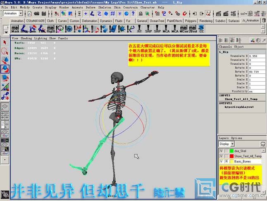This screenshot has width=267, height=201.
Task: Open the Animation menu set dropdown
Action: [x=21, y=13]
